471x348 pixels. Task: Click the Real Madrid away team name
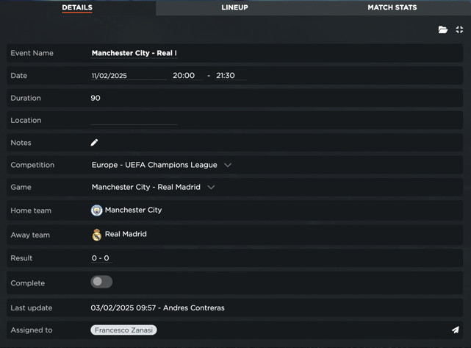[x=126, y=234]
